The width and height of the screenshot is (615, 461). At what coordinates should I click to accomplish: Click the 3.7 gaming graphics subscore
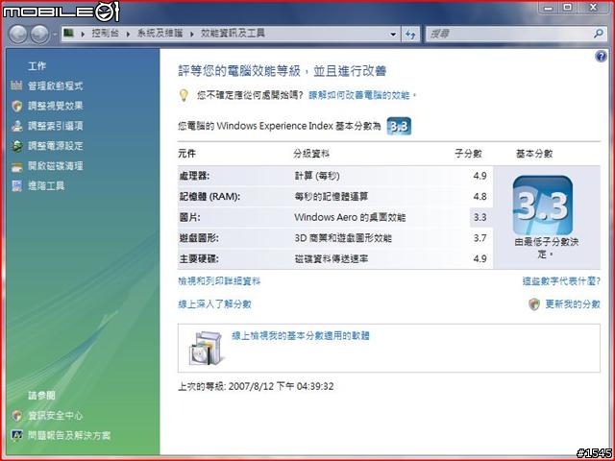coord(480,238)
